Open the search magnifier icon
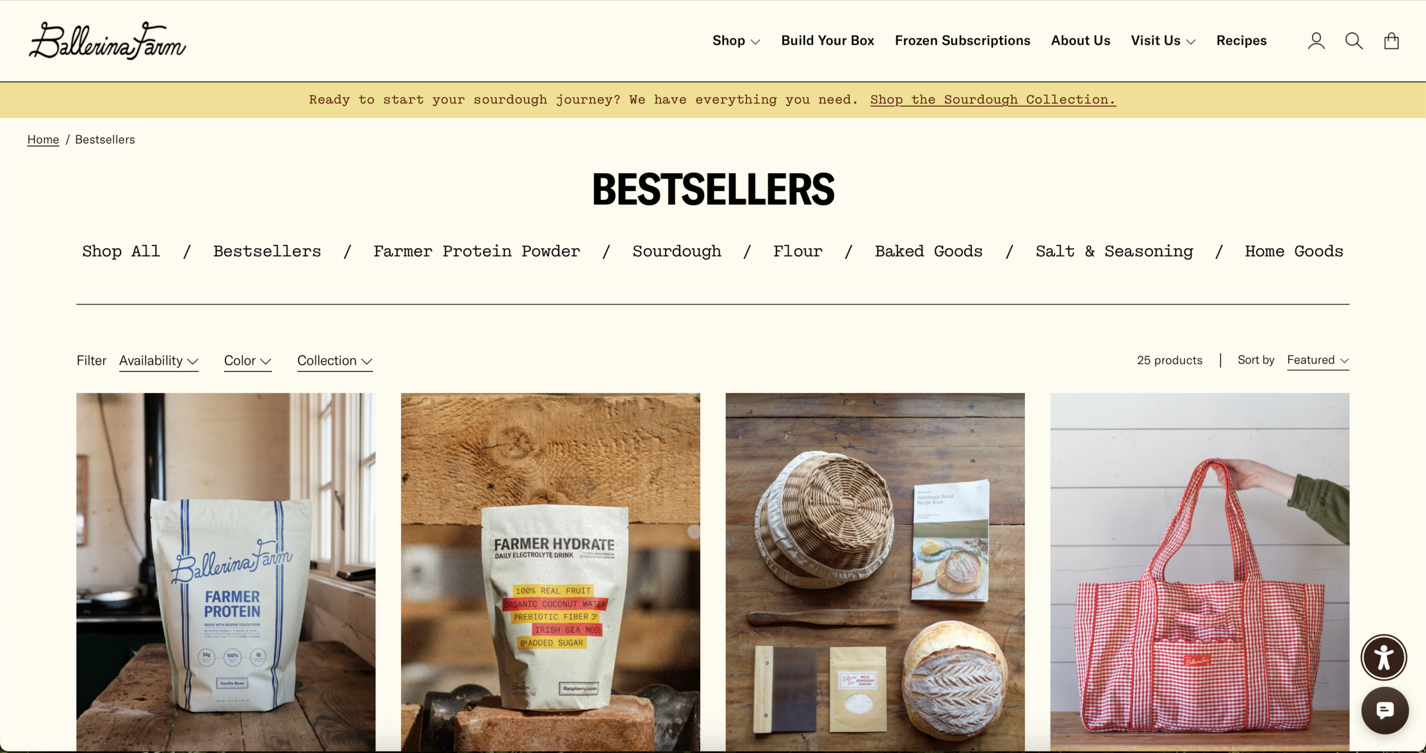1426x753 pixels. tap(1354, 41)
